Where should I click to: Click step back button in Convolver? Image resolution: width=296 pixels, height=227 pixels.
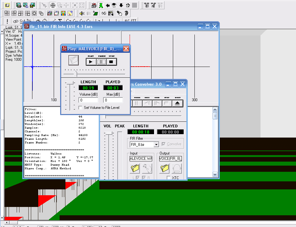(x=147, y=103)
